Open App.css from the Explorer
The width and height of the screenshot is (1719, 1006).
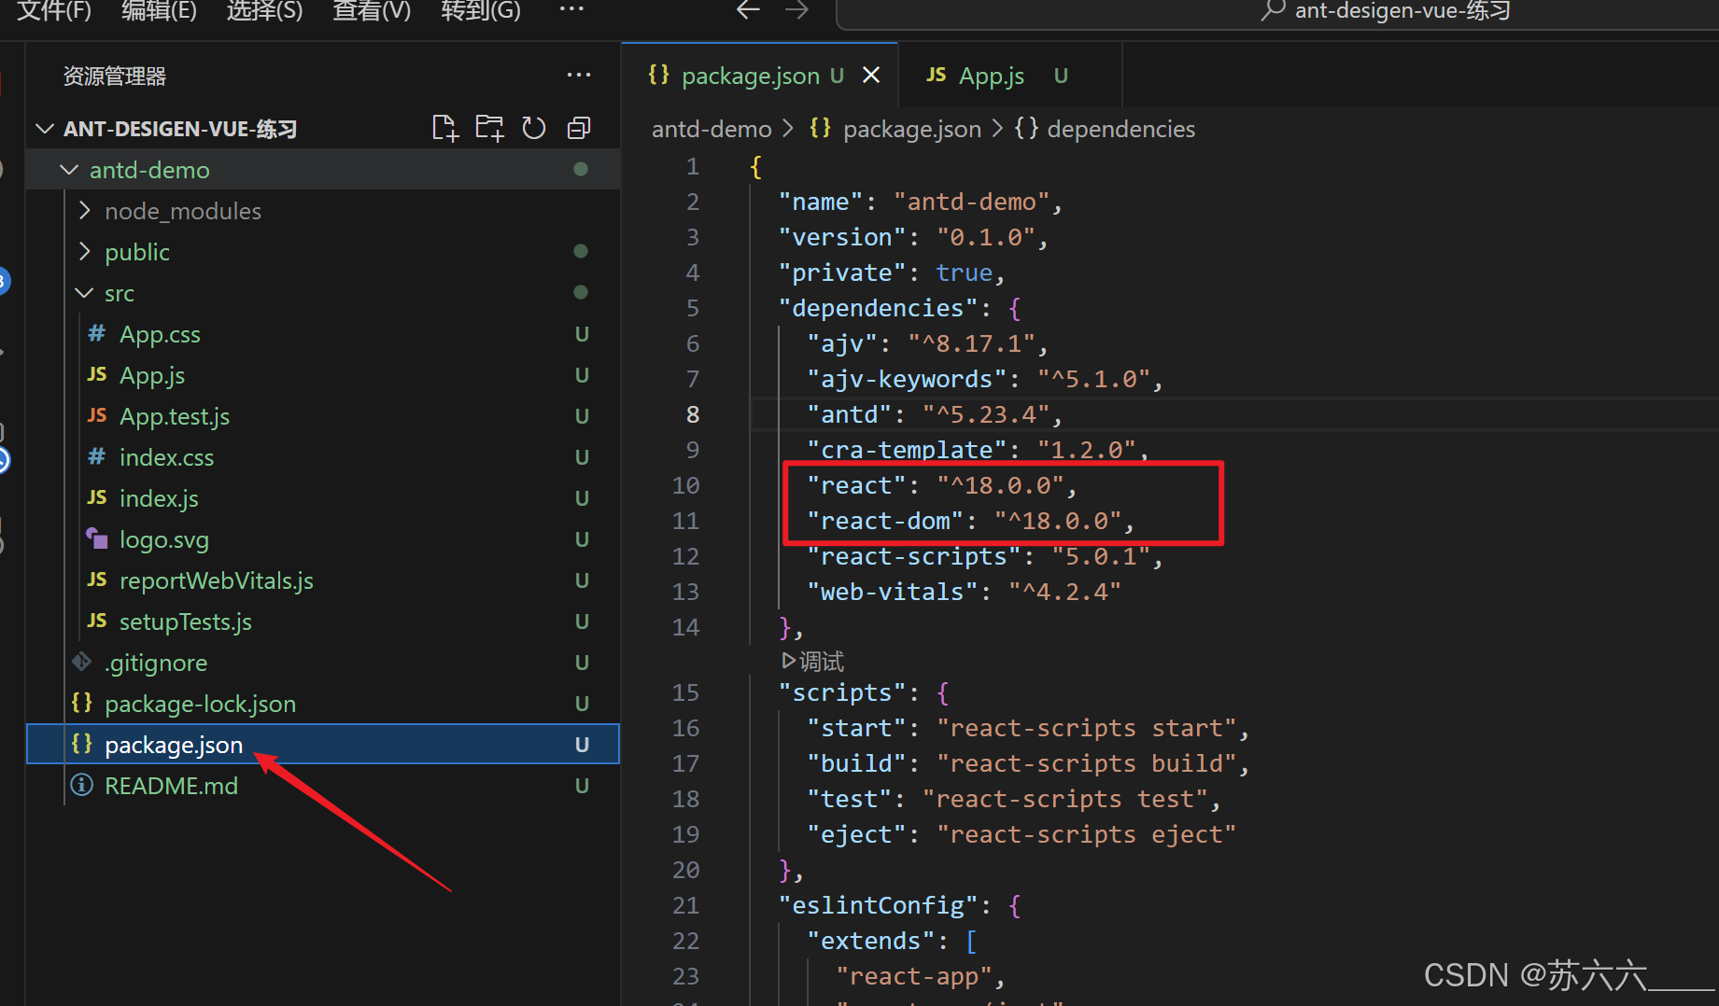tap(160, 333)
